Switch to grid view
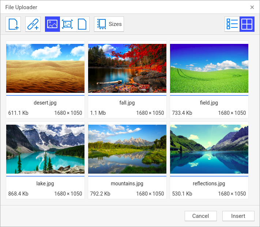 247,24
